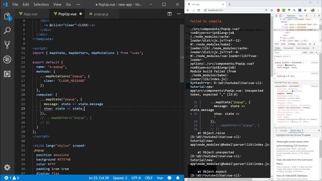Close DevTools panel
The width and height of the screenshot is (322, 181).
tap(319, 16)
